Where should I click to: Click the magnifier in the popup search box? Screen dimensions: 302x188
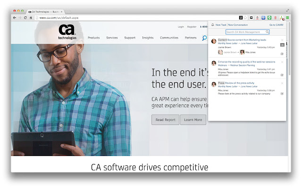[267, 32]
